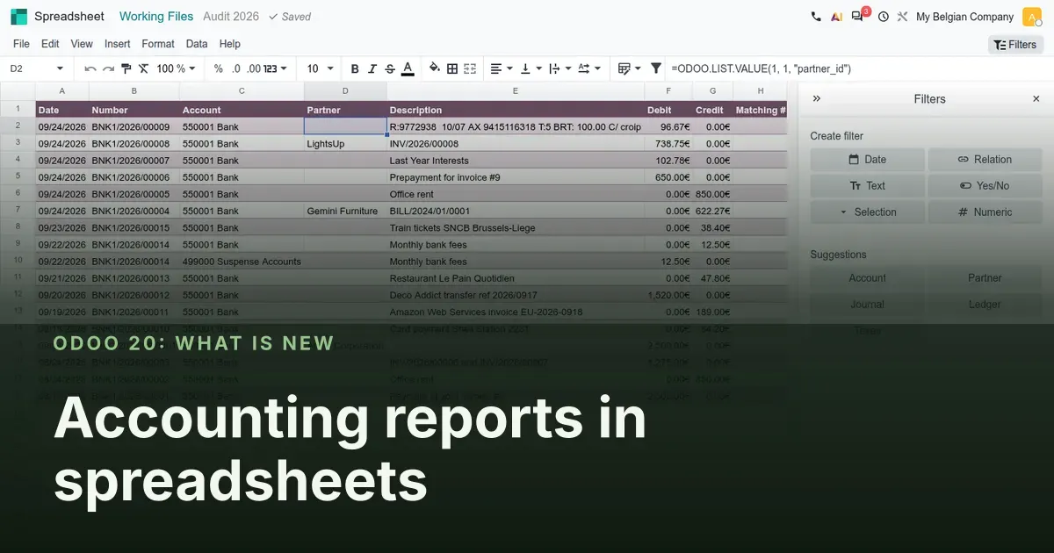Open the View menu

[x=82, y=44]
